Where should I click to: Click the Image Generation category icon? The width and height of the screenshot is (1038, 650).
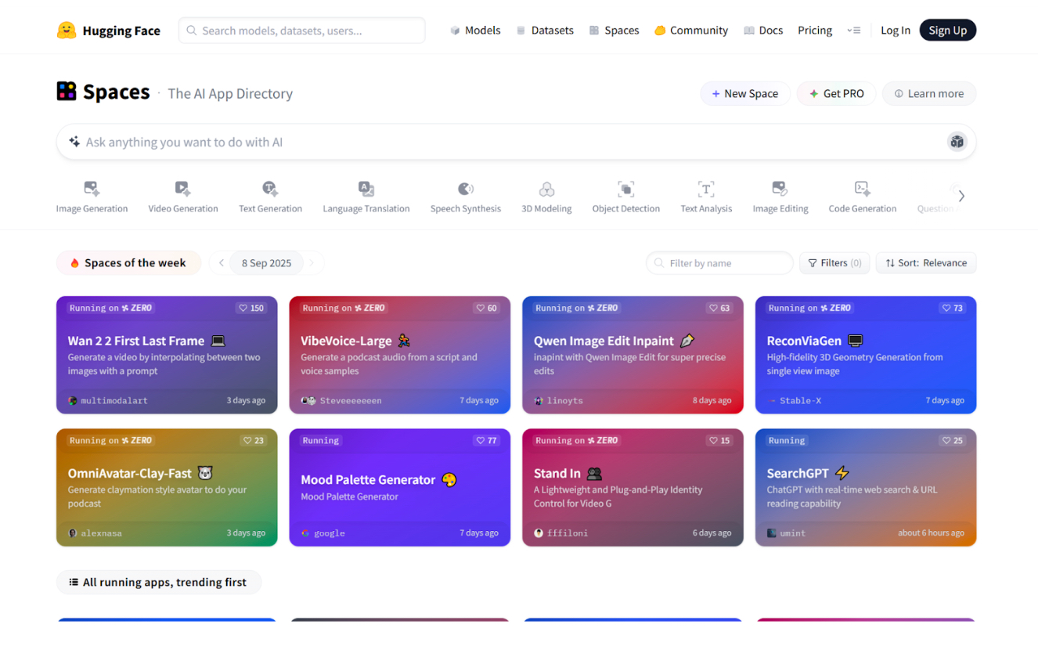point(92,189)
